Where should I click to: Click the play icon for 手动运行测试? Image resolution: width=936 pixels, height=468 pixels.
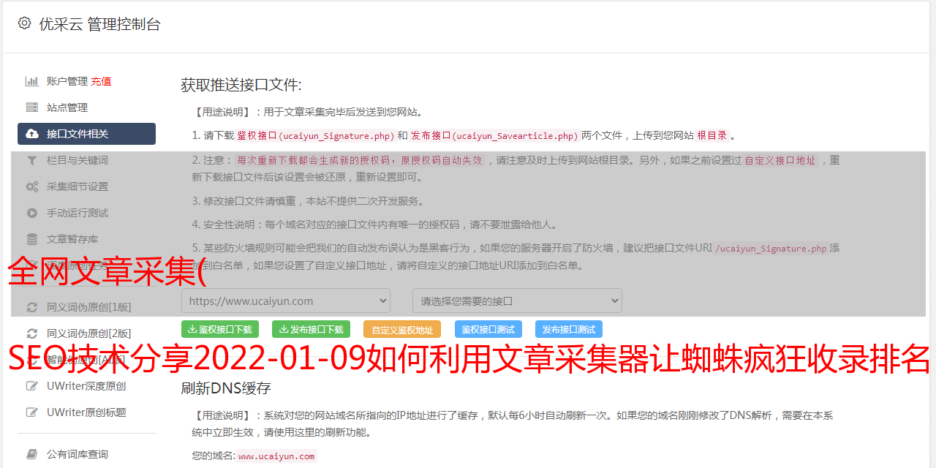coord(32,213)
